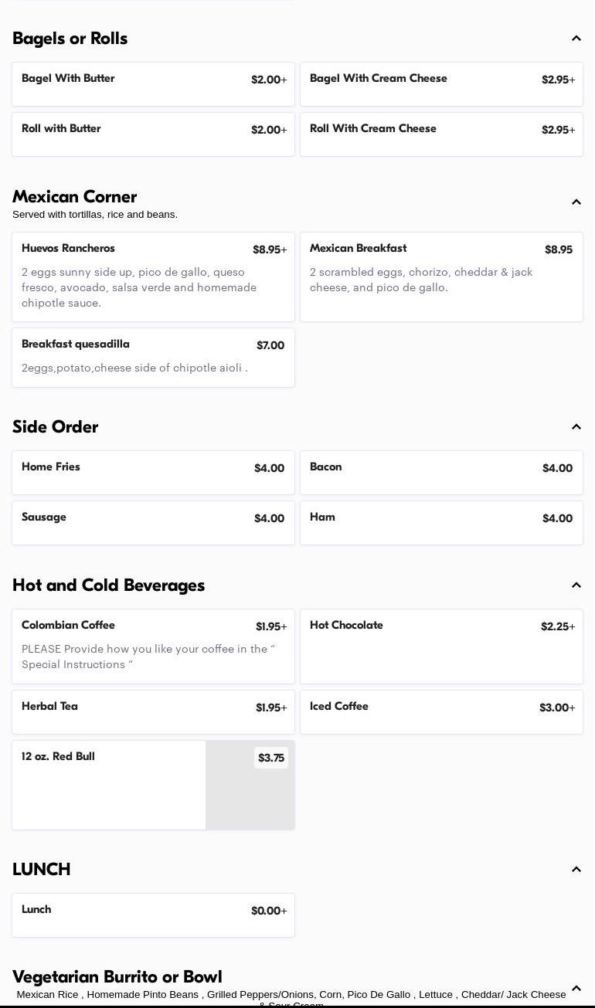Collapse the Bagels or Rolls section
Viewport: 595px width, 1008px height.
pos(576,39)
